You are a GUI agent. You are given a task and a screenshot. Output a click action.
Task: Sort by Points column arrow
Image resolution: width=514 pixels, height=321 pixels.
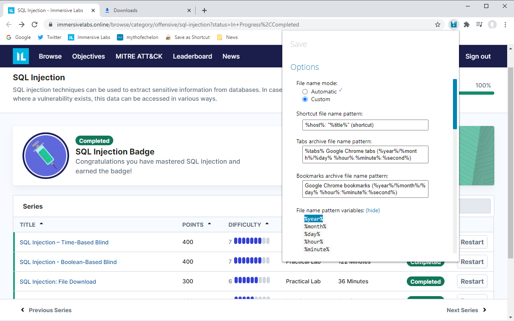click(x=209, y=224)
